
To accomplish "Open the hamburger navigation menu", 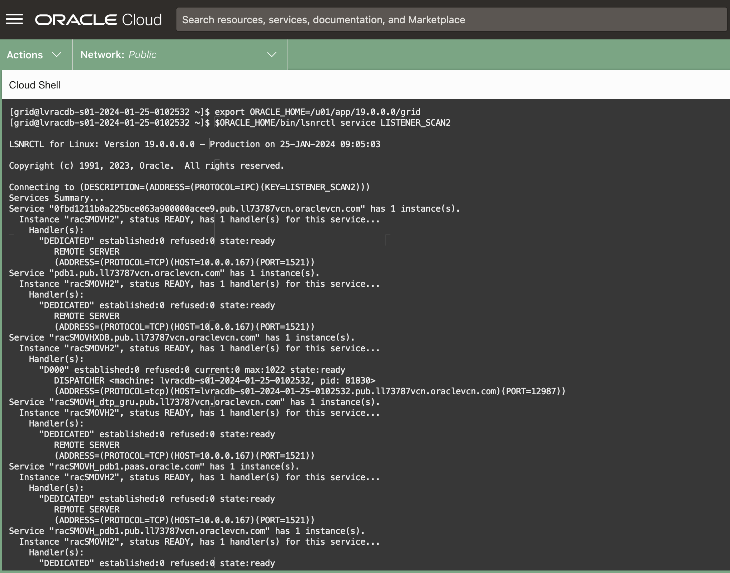I will tap(14, 19).
